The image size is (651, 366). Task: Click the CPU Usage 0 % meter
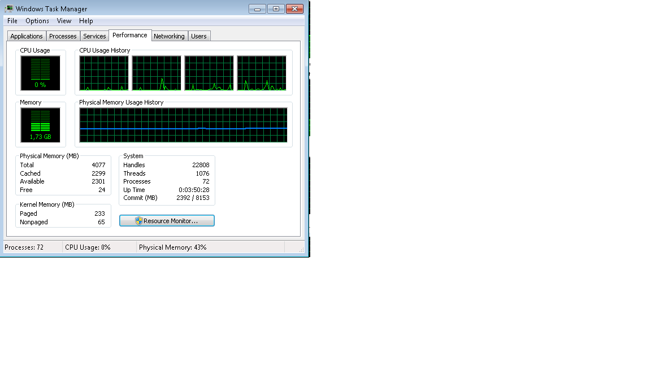tap(40, 73)
